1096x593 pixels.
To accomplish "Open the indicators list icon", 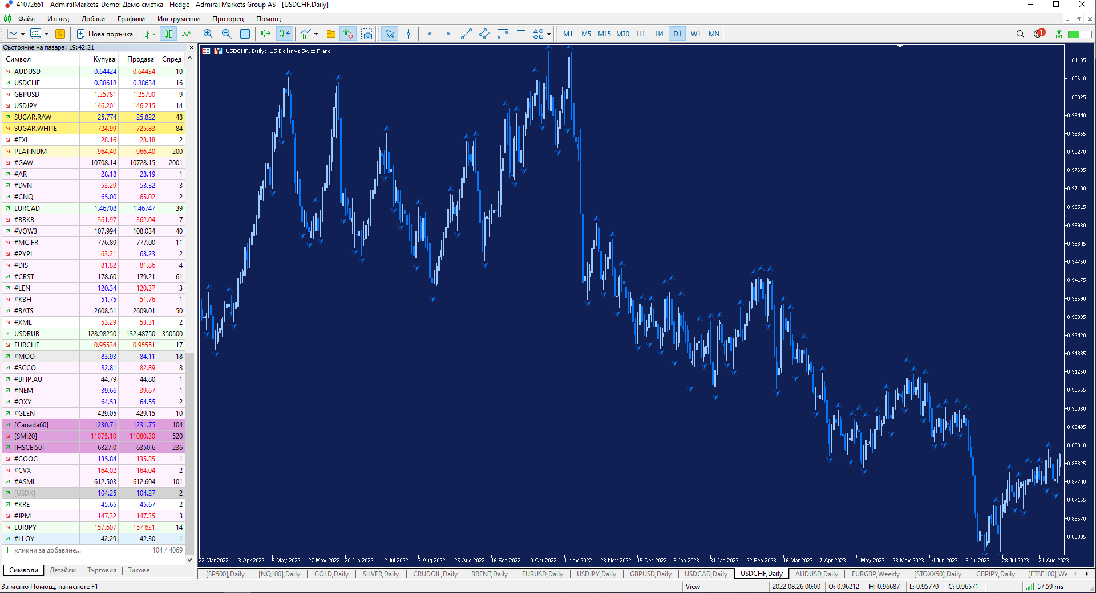I will [x=306, y=34].
